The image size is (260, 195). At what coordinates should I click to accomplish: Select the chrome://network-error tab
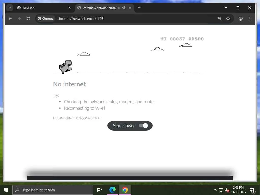105,8
